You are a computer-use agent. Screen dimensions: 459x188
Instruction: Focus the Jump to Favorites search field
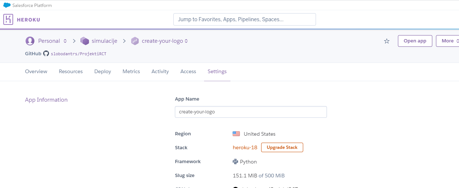click(245, 19)
